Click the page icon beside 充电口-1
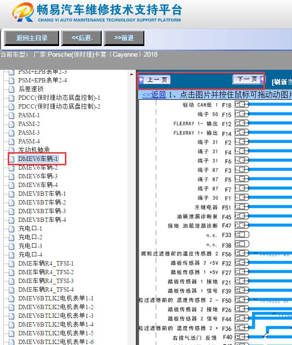292x345 pixels. pos(12,229)
